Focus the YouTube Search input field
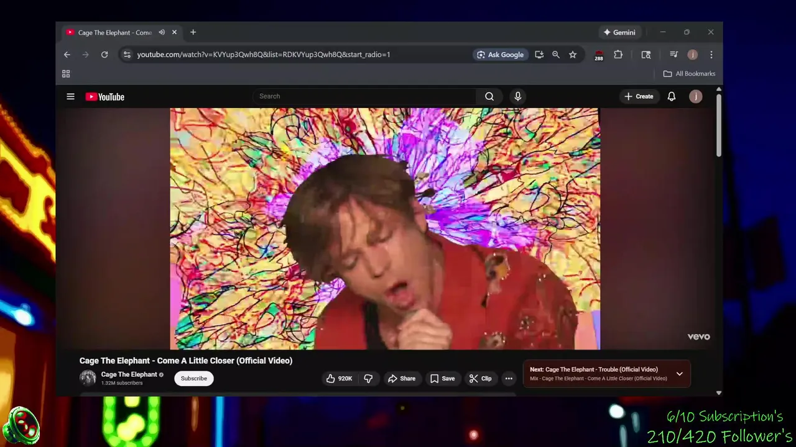This screenshot has width=796, height=447. (x=365, y=96)
